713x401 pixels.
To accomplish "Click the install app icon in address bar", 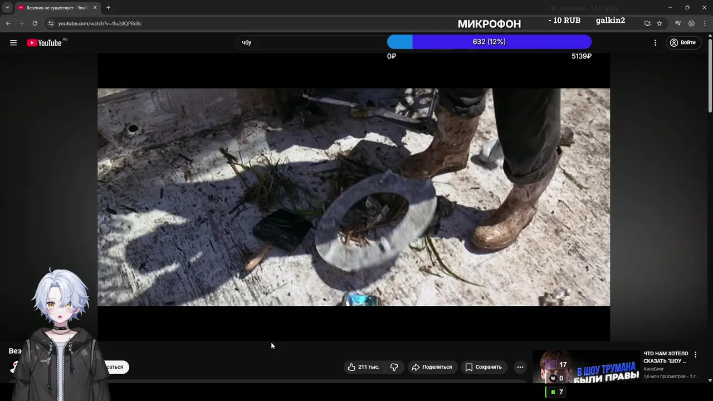I will 647,23.
